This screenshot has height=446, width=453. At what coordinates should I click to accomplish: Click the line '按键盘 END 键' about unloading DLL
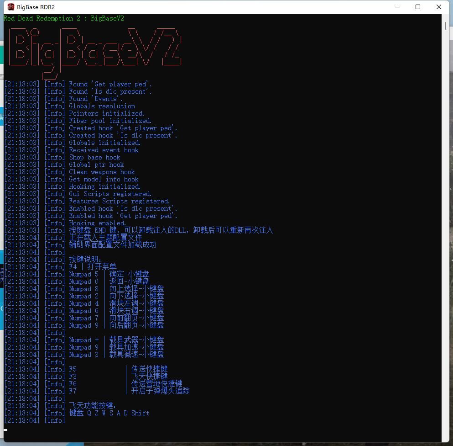(x=139, y=230)
